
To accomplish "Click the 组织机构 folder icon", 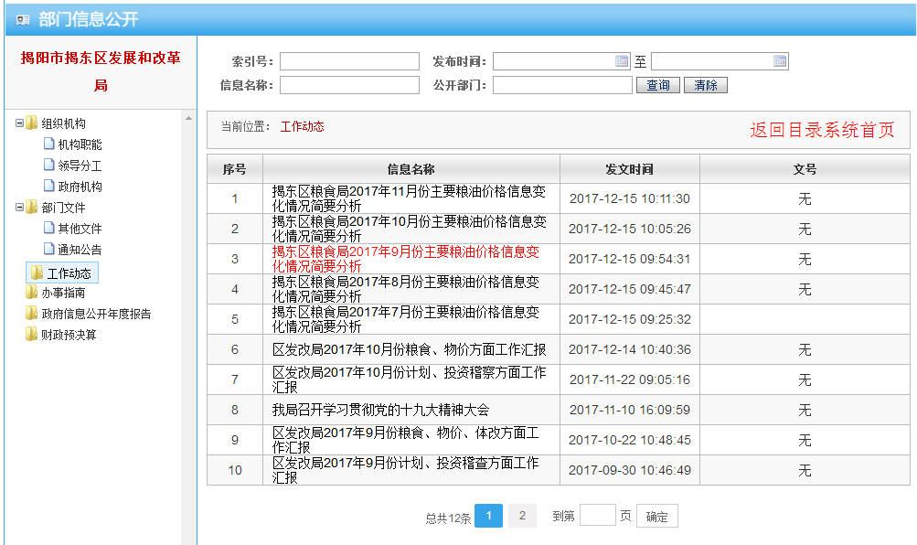I will click(x=32, y=123).
